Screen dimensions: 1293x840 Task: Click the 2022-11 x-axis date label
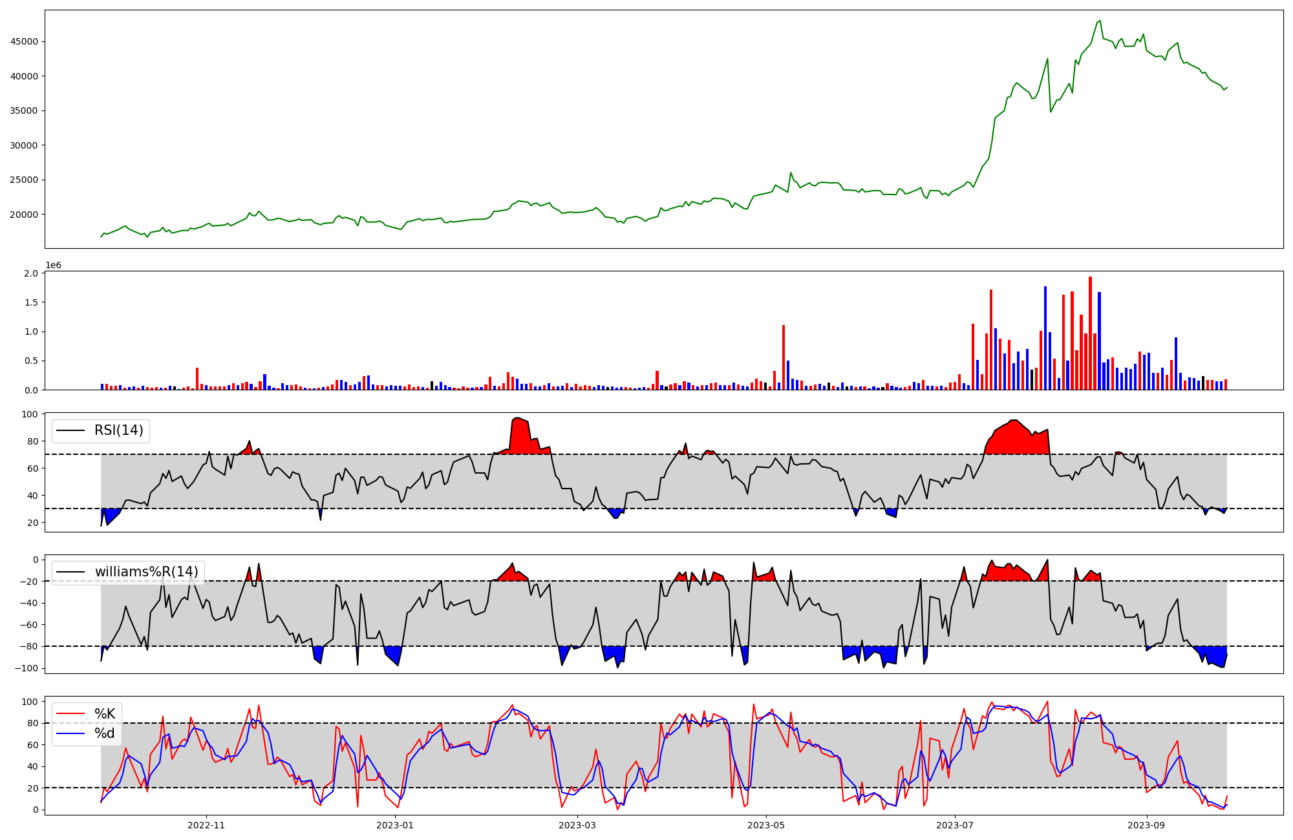[206, 825]
